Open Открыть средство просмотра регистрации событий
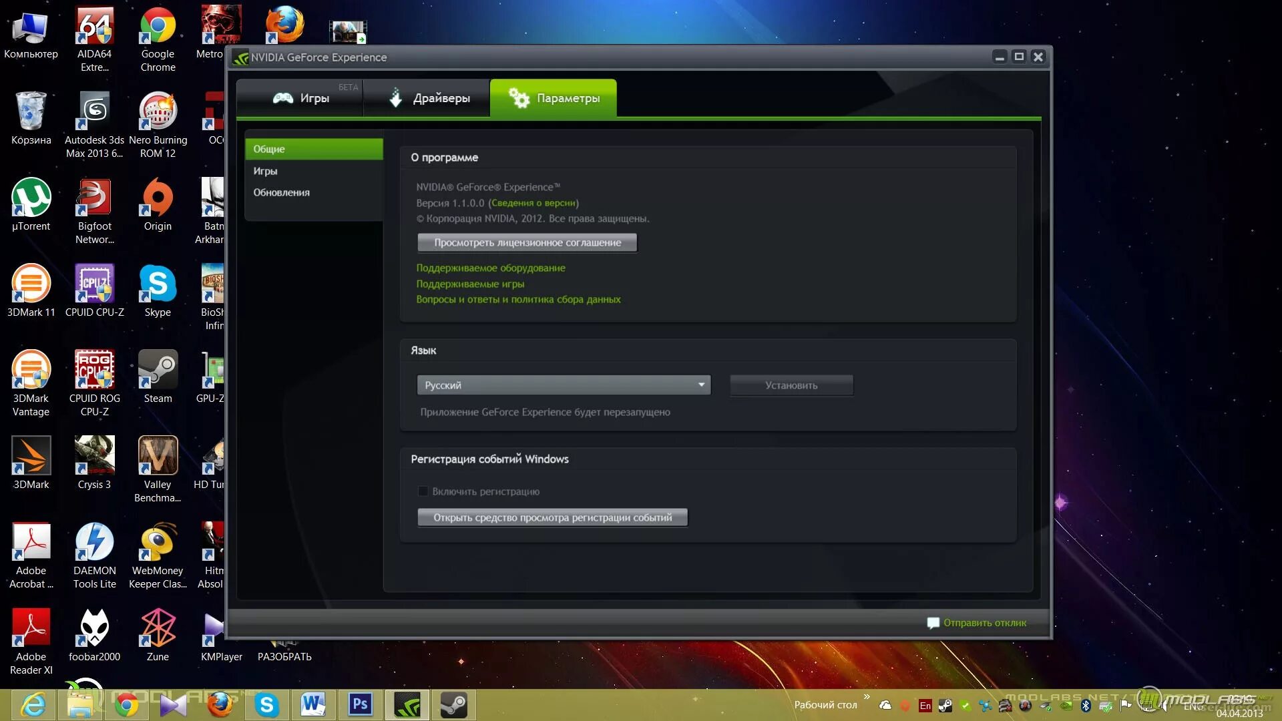The image size is (1282, 721). point(552,517)
